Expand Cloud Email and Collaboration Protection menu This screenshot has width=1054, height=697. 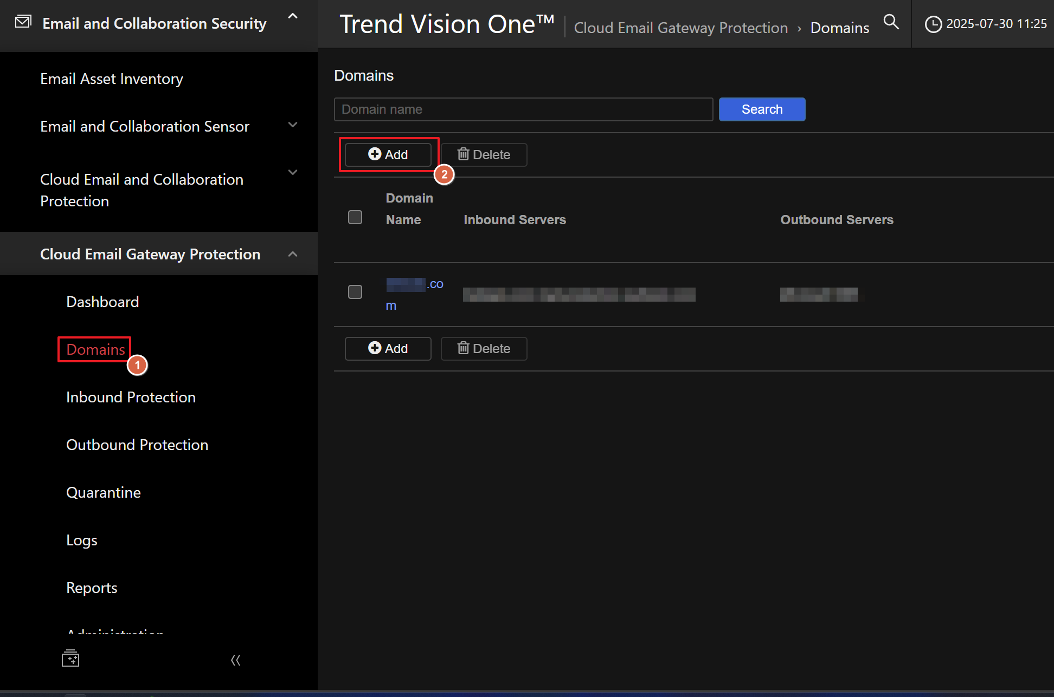293,173
